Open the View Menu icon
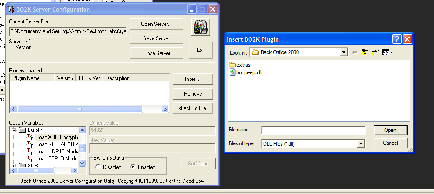Screen dimensions: 434x194 tap(387, 52)
